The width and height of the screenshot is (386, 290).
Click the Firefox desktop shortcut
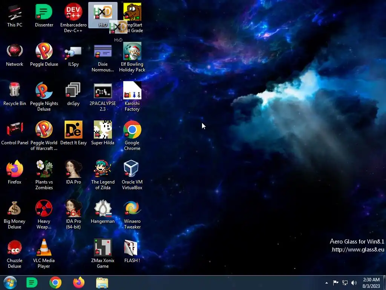click(15, 172)
